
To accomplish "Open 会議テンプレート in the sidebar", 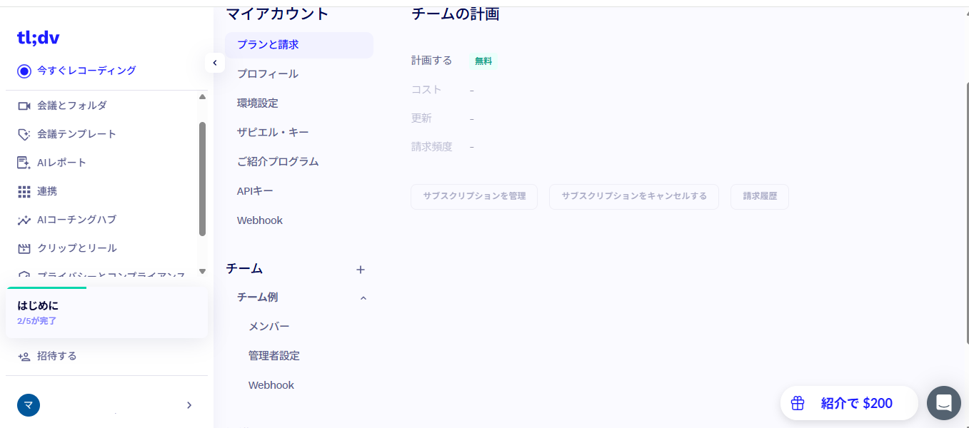I will (x=76, y=134).
